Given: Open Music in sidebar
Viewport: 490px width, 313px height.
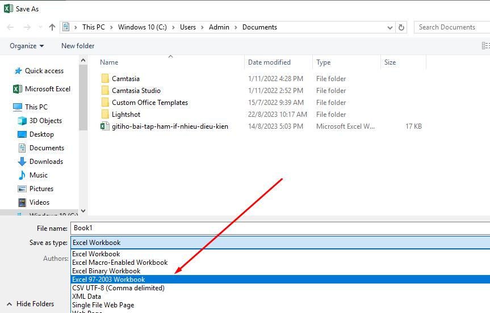Looking at the screenshot, I should coord(39,175).
